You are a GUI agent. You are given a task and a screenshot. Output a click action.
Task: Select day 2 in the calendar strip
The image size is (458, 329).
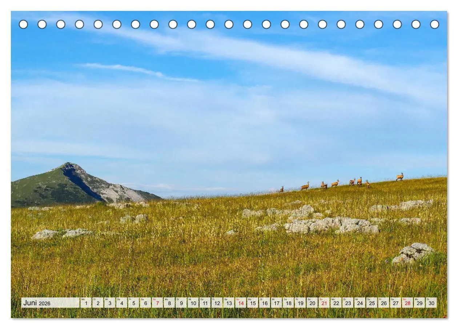98,303
